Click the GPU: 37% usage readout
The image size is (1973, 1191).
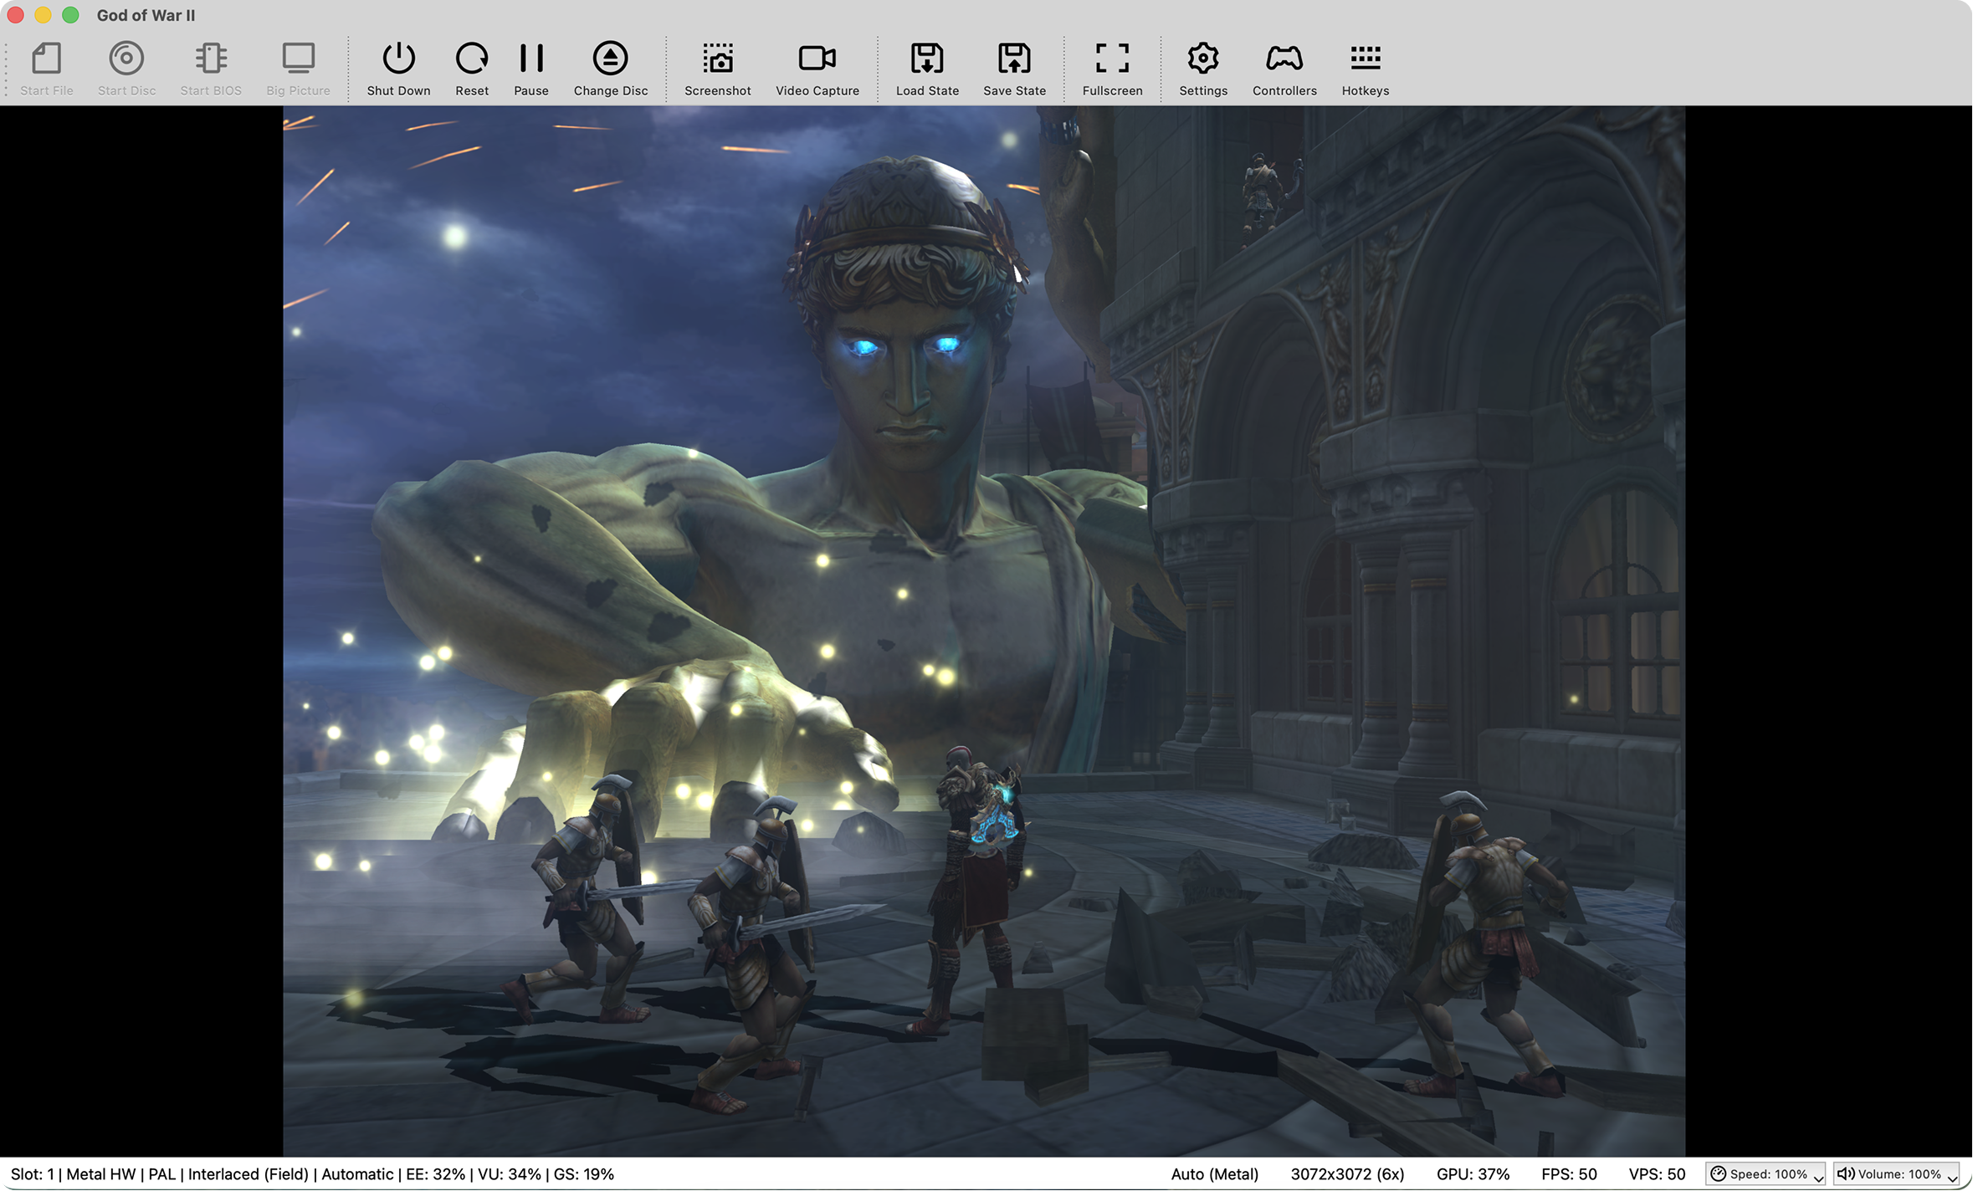pyautogui.click(x=1473, y=1174)
